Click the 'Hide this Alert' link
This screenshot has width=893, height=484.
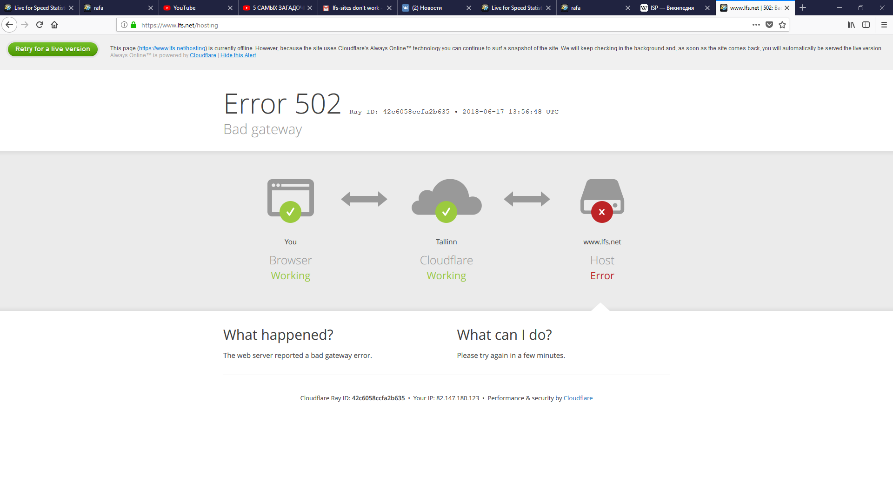tap(238, 55)
